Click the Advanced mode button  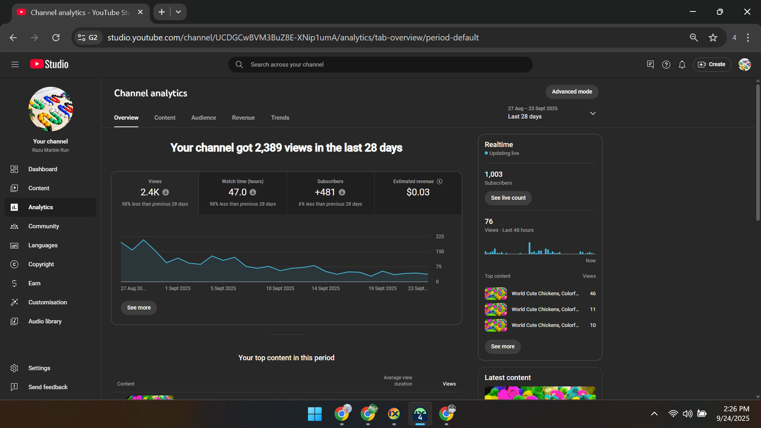[572, 92]
